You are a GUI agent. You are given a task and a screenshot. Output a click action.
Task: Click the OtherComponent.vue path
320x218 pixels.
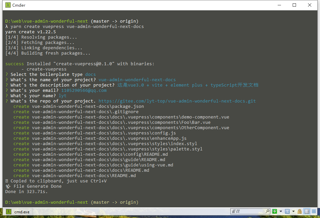[131, 128]
